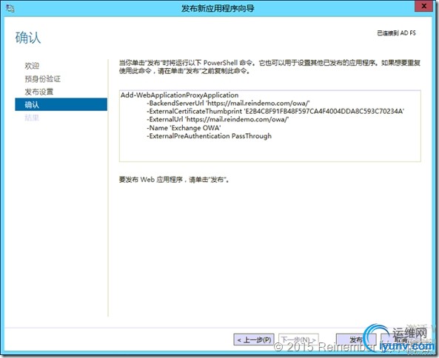Image resolution: width=439 pixels, height=358 pixels.
Task: Click the -ExternalPreAuthentication PassThrough line
Action: (209, 136)
